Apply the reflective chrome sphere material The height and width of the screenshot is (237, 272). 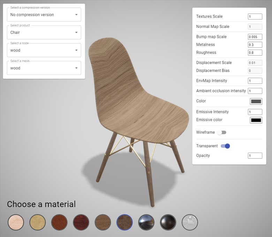(x=146, y=222)
